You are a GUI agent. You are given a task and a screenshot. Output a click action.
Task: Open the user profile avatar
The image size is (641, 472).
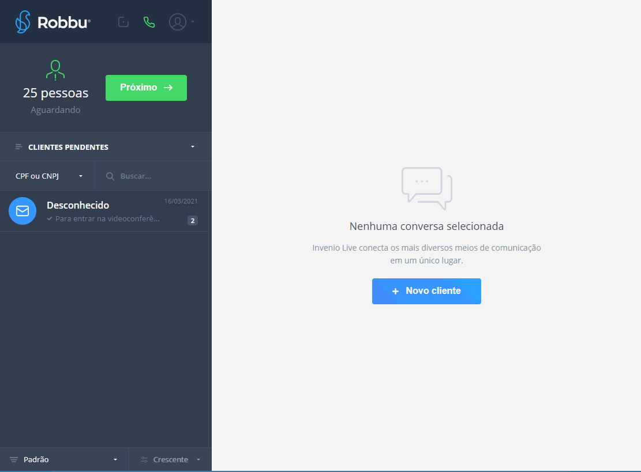coord(177,22)
